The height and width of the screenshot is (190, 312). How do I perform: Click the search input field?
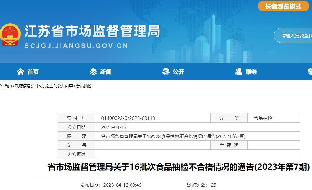coord(295,35)
